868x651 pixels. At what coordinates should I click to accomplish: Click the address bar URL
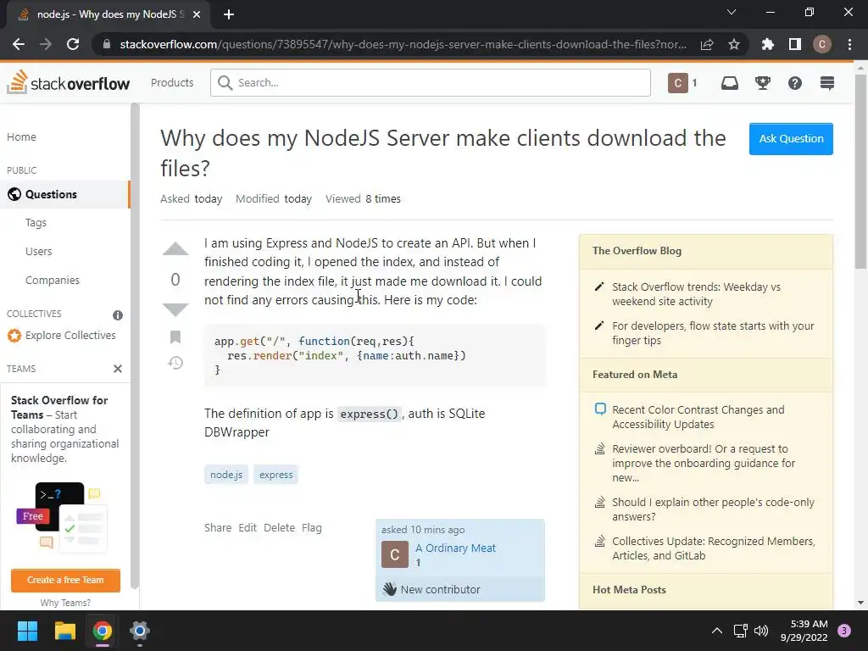(403, 44)
